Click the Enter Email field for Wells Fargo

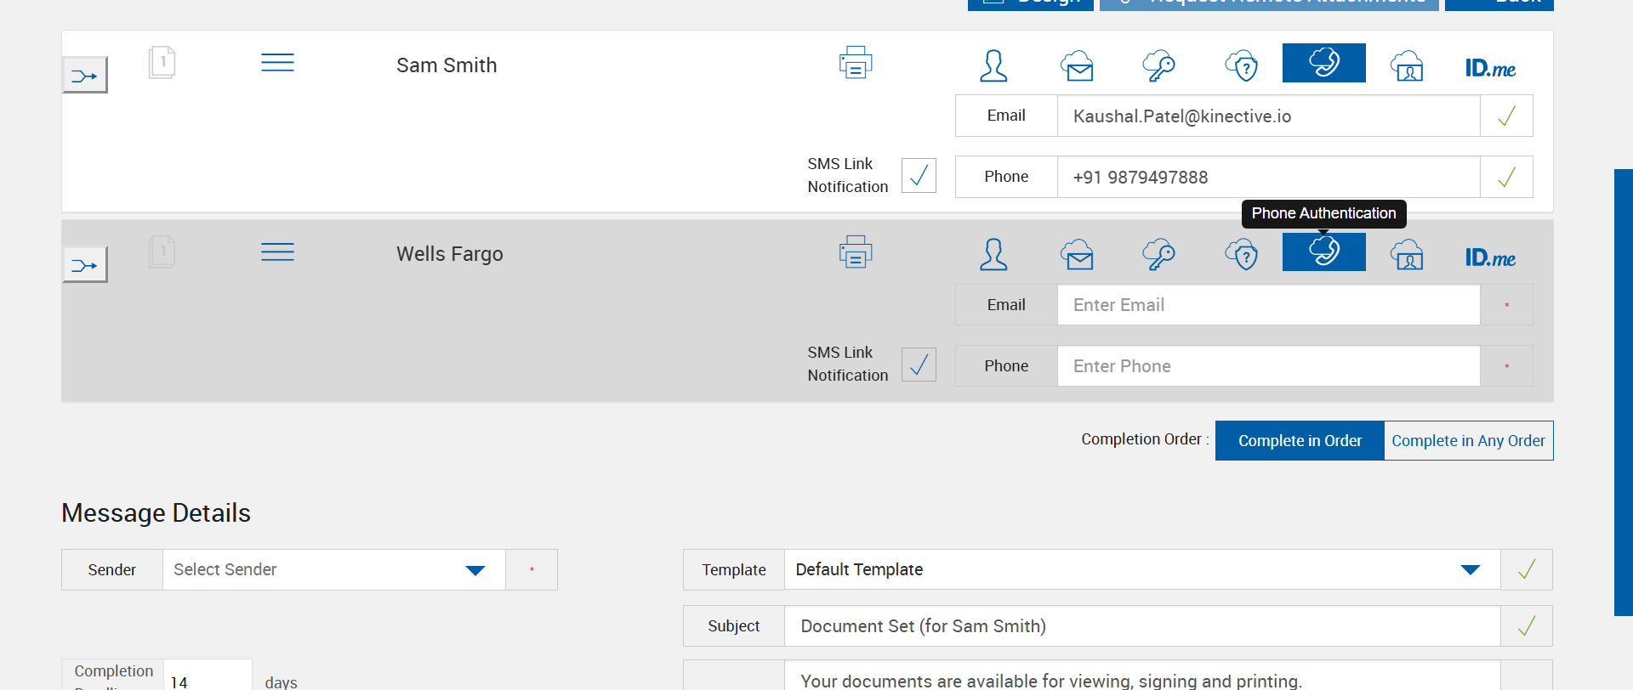click(1267, 305)
